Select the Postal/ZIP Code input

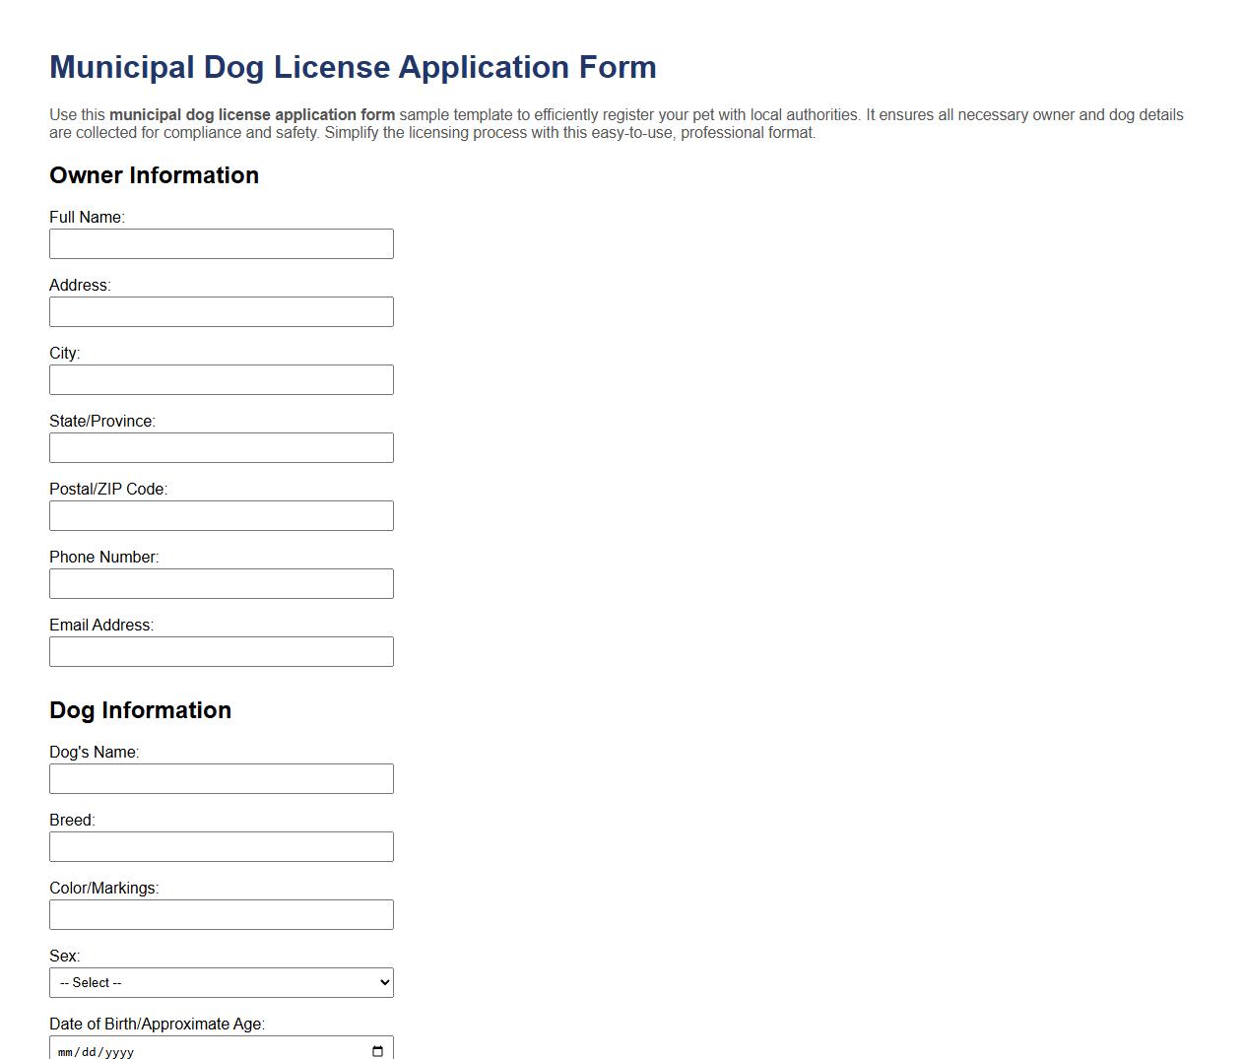[x=221, y=515]
